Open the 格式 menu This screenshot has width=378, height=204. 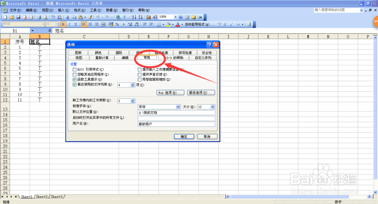coord(79,10)
